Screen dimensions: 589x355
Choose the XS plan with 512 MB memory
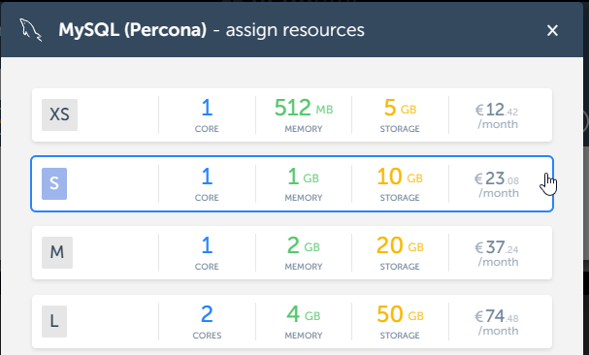[x=292, y=115]
